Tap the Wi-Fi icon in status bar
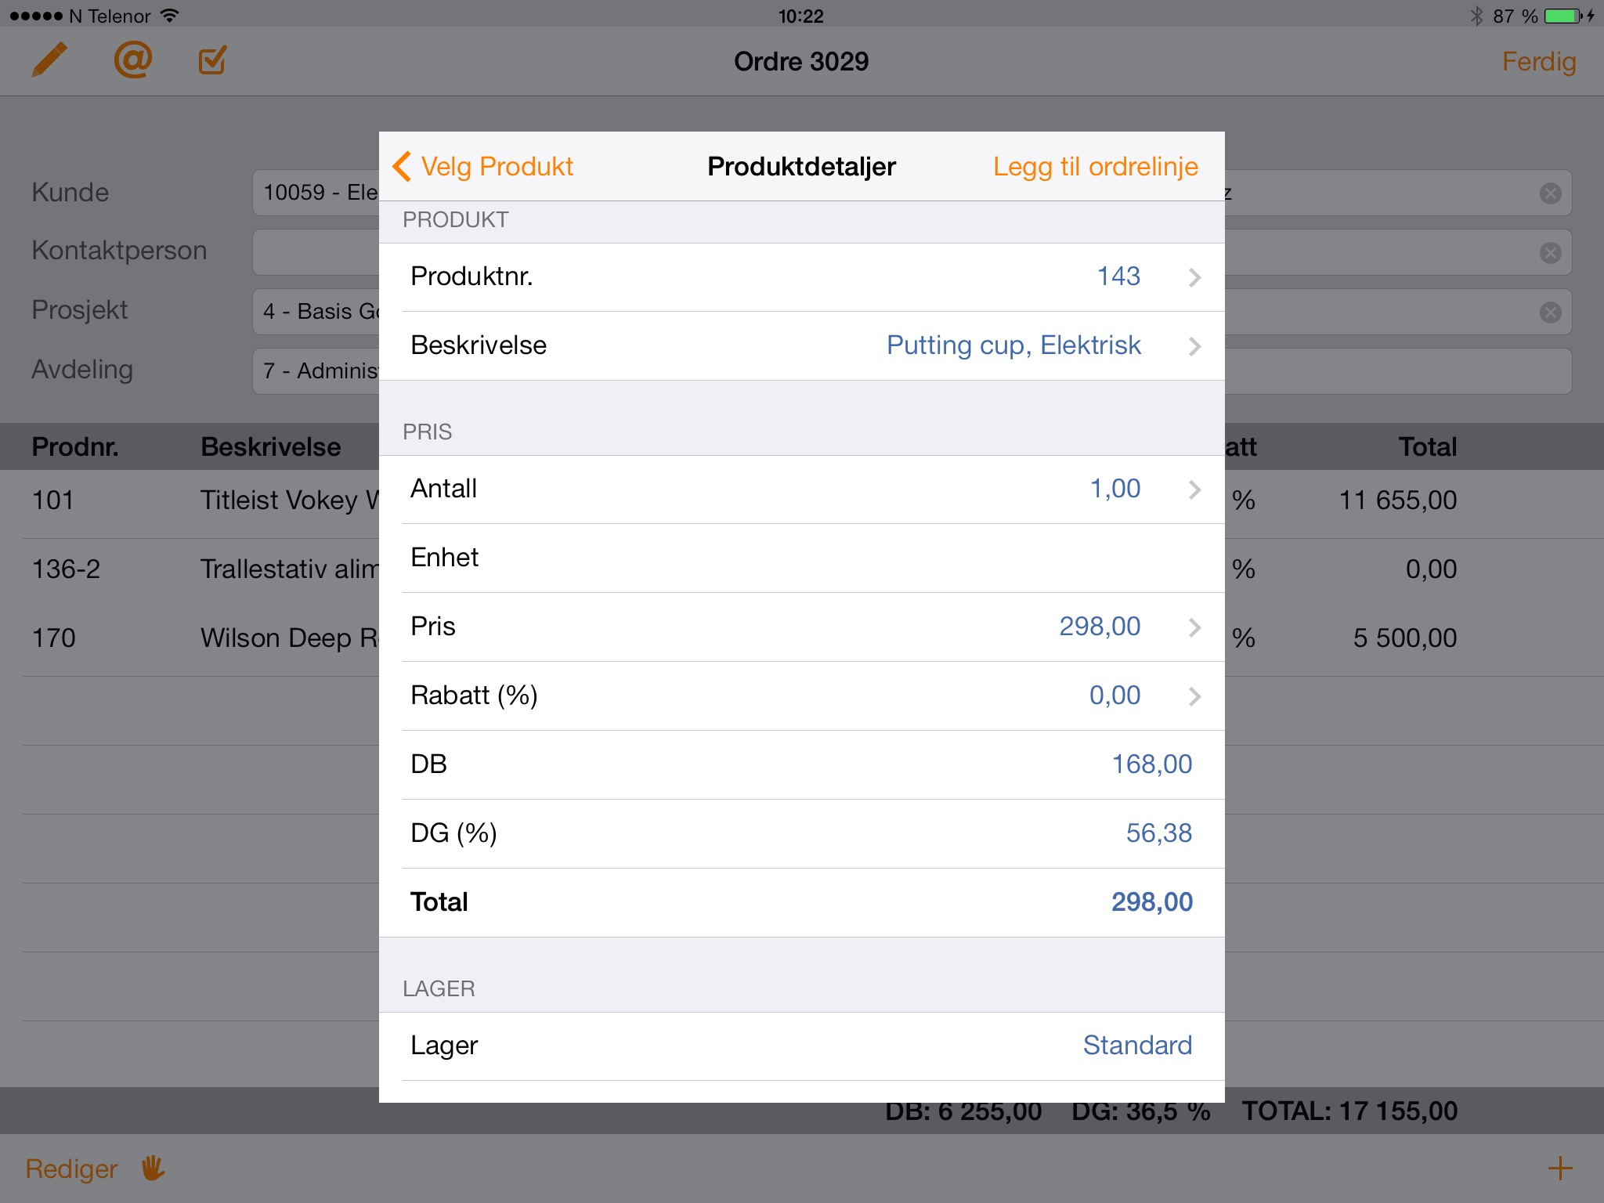 pos(170,15)
